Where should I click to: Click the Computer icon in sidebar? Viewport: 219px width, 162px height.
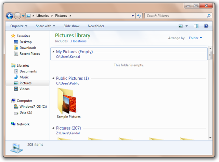pyautogui.click(x=13, y=100)
